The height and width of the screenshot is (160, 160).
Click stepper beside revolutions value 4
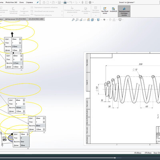point(24,104)
